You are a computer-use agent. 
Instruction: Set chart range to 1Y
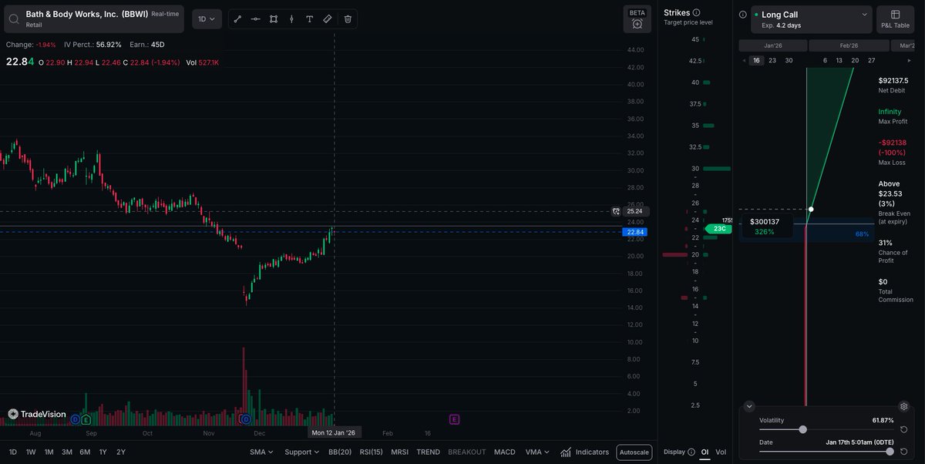click(103, 452)
